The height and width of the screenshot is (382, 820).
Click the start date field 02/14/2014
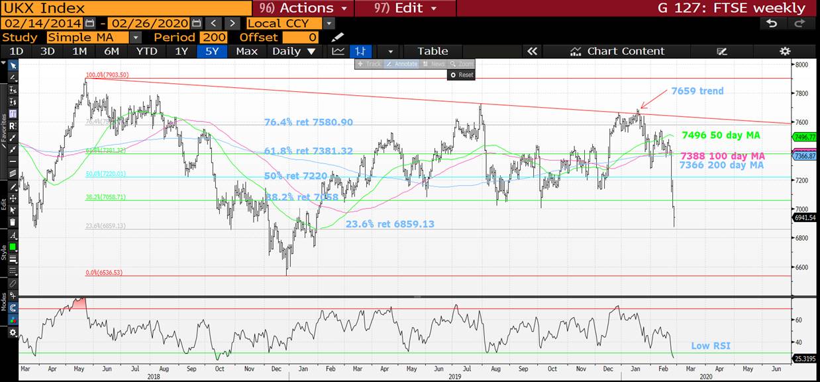point(42,23)
